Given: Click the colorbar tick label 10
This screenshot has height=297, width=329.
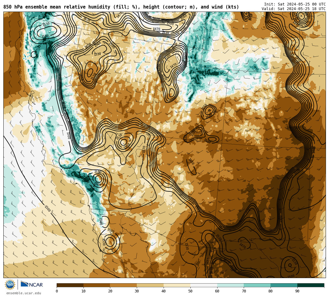Looking at the screenshot, I should click(x=83, y=291).
